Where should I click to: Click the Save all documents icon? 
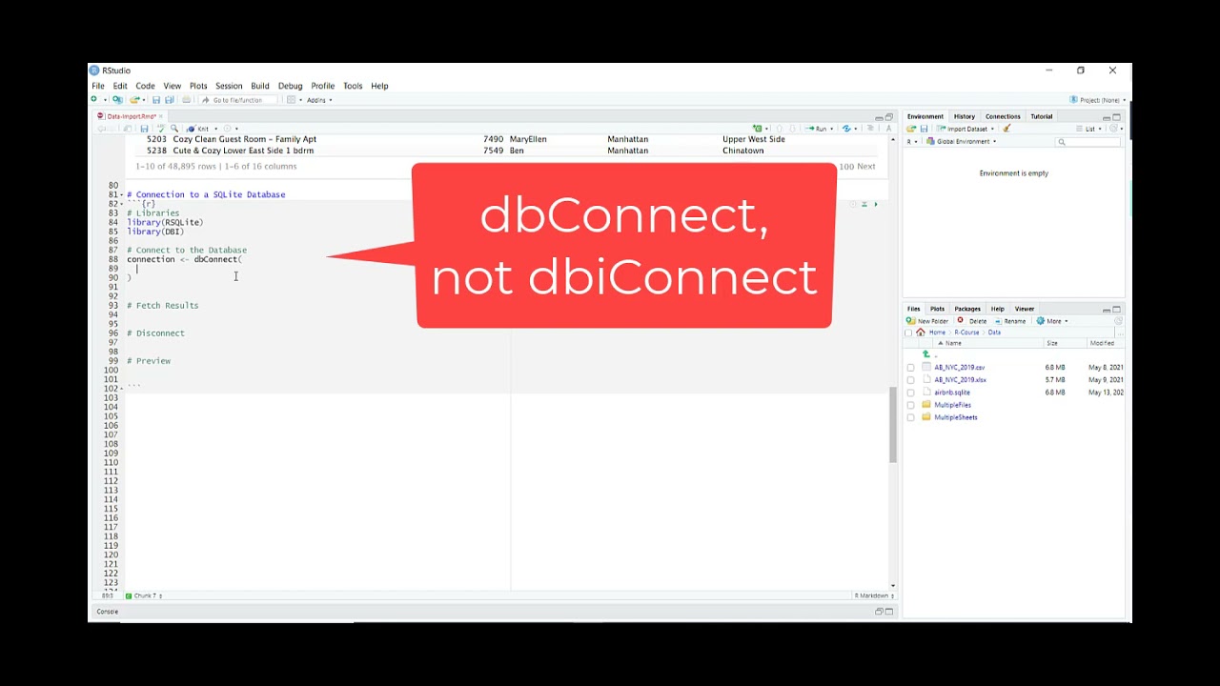[170, 100]
